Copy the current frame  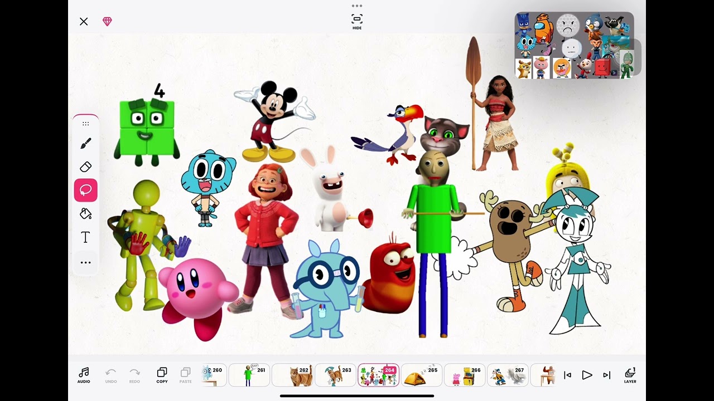(162, 375)
